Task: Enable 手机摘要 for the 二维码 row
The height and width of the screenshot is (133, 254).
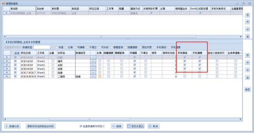Action: tap(200, 76)
